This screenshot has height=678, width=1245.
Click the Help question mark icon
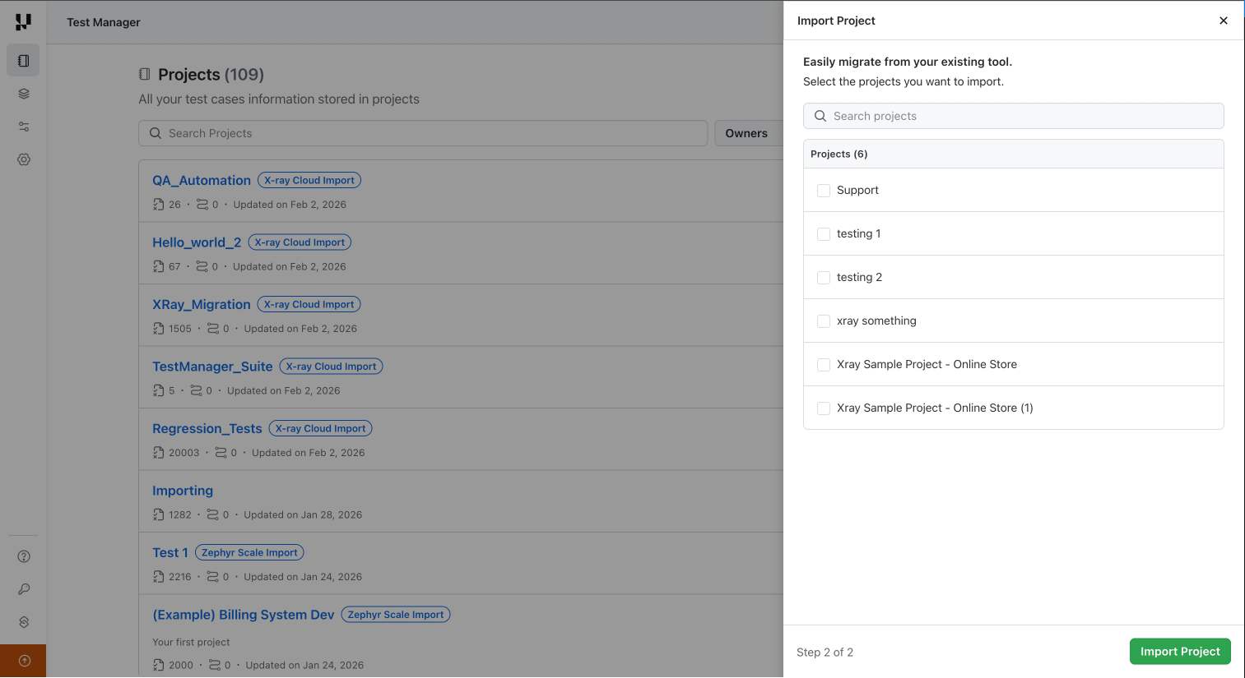tap(23, 556)
